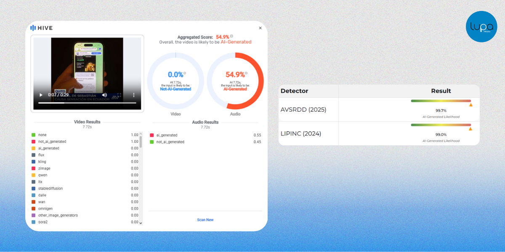The height and width of the screenshot is (252, 505).
Task: Play the video in the Hive player
Action: point(41,95)
